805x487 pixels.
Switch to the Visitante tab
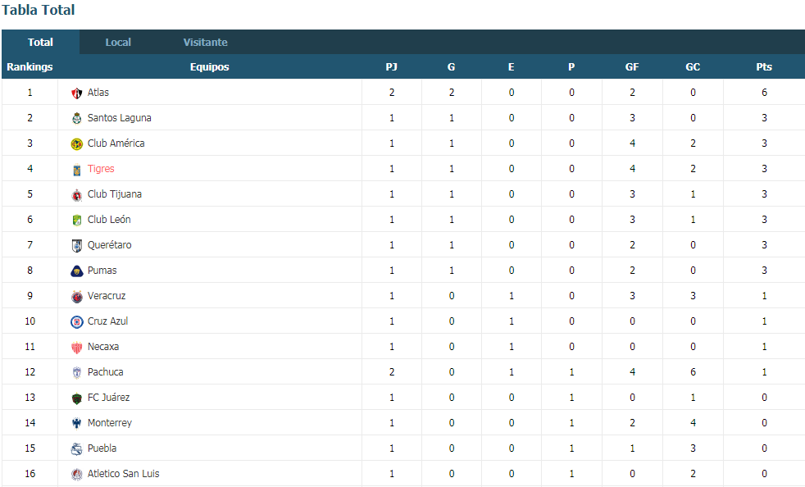(206, 42)
